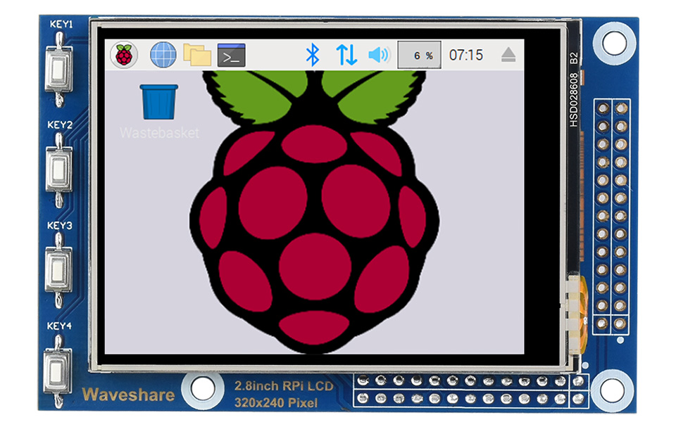The height and width of the screenshot is (429, 676).
Task: Click the raspberry wallpaper logo
Action: (314, 212)
